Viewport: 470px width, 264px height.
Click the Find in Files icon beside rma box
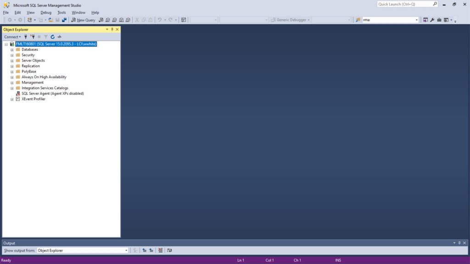358,20
